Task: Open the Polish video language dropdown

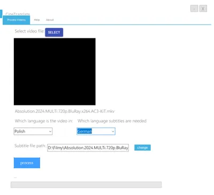Action: coord(33,132)
